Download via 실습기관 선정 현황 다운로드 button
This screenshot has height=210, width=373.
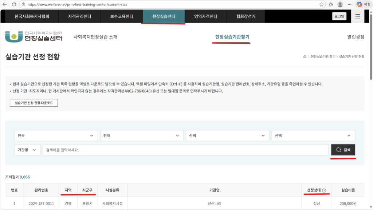[x=34, y=103]
